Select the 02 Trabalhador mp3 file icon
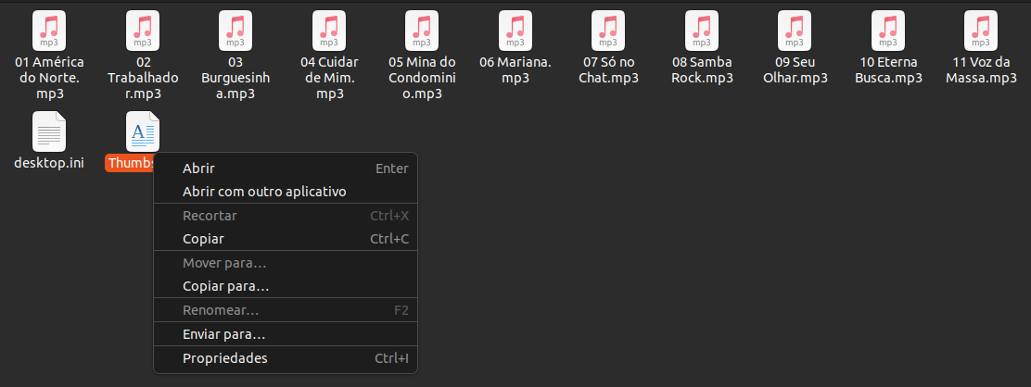 (143, 31)
